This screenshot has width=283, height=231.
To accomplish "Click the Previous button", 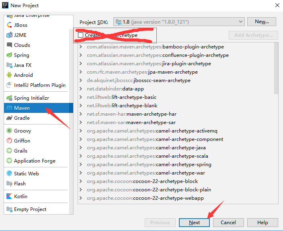I will [x=160, y=223].
